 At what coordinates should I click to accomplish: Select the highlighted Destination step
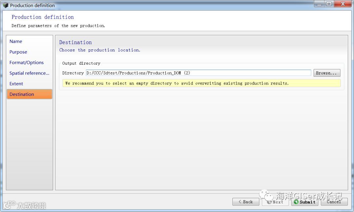pyautogui.click(x=29, y=94)
